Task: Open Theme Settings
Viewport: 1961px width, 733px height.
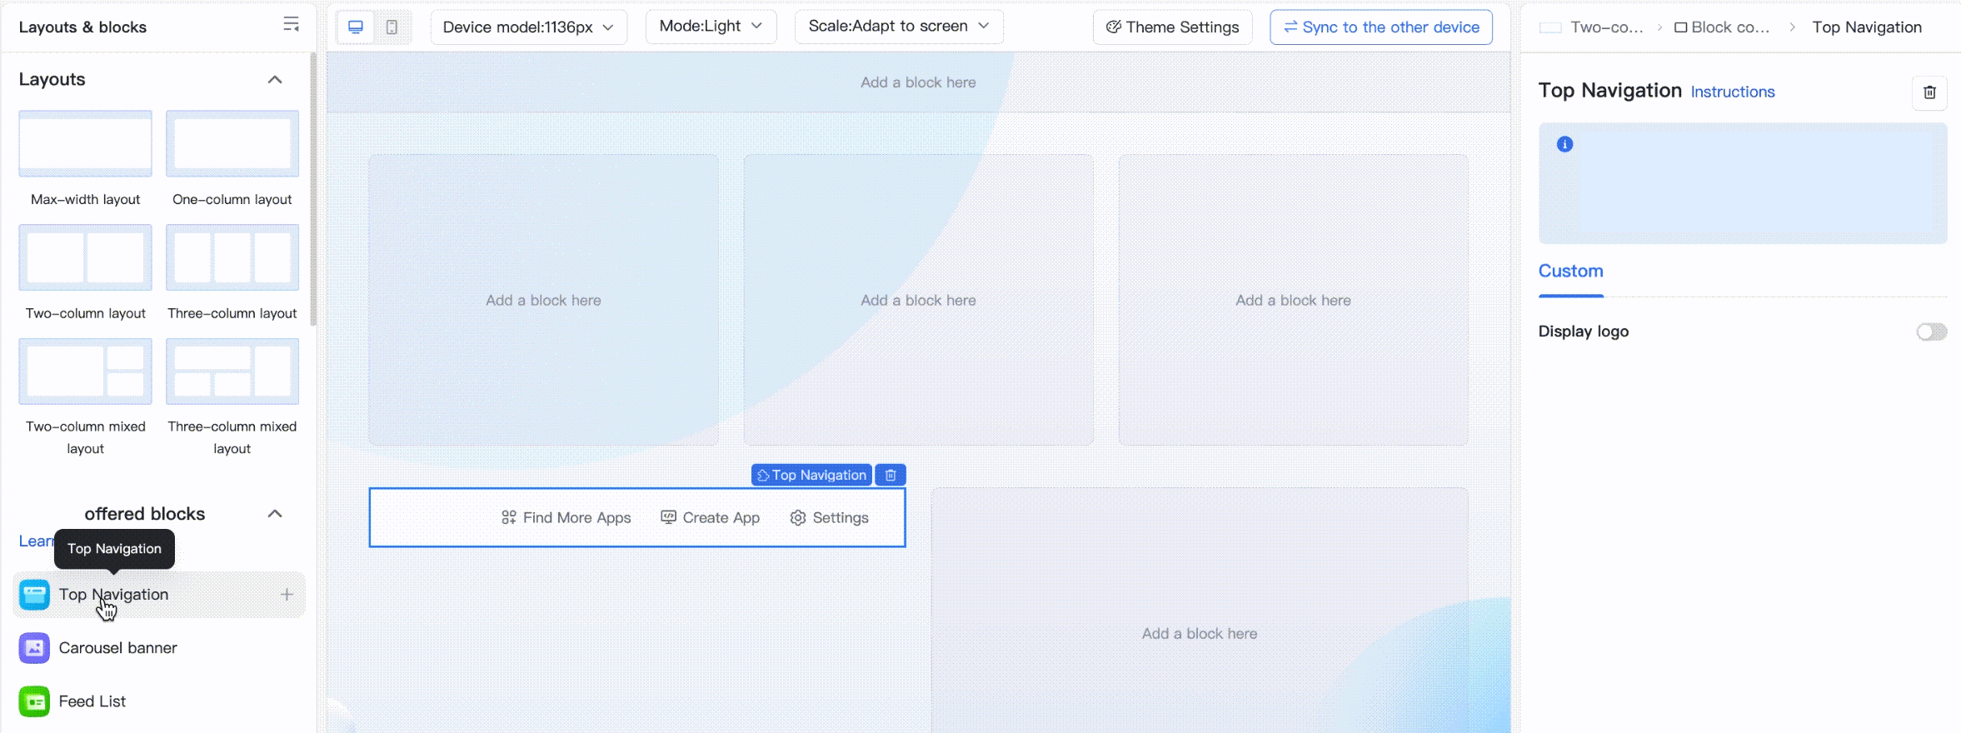Action: pyautogui.click(x=1172, y=27)
